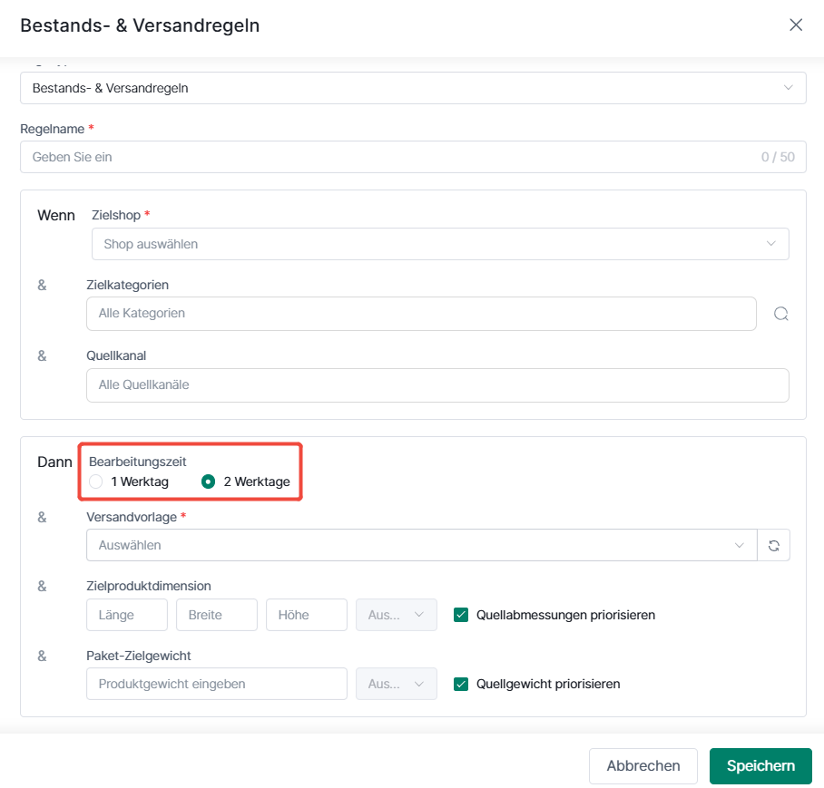Viewport: 824px width, 788px height.
Task: Toggle the Quellgewicht priorisieren checkbox
Action: pos(461,684)
